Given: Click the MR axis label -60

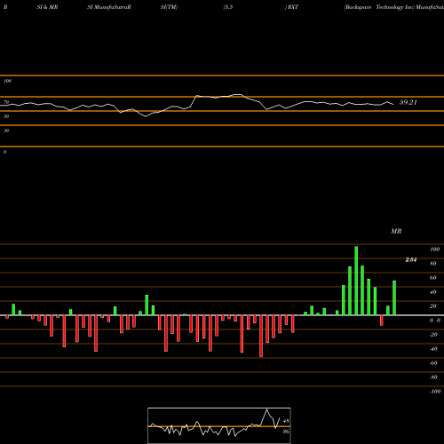Looking at the screenshot, I should [433, 363].
